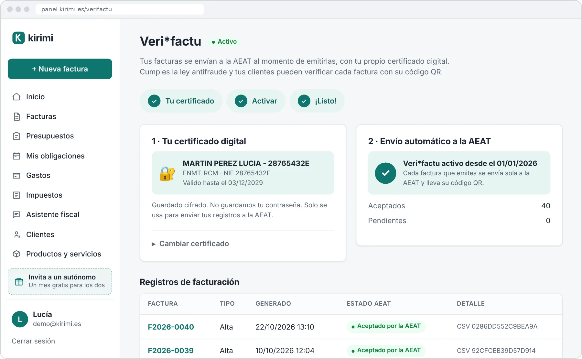Click the ESTADO AEAT column header
This screenshot has width=582, height=359.
[x=369, y=304]
